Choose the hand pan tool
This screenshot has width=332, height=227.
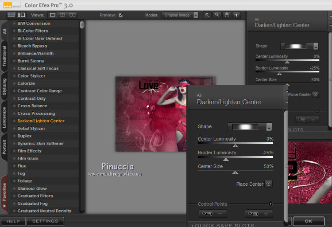pyautogui.click(x=227, y=15)
